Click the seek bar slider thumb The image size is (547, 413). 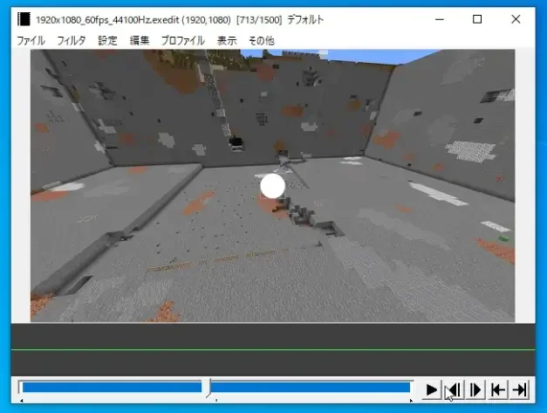(x=207, y=388)
